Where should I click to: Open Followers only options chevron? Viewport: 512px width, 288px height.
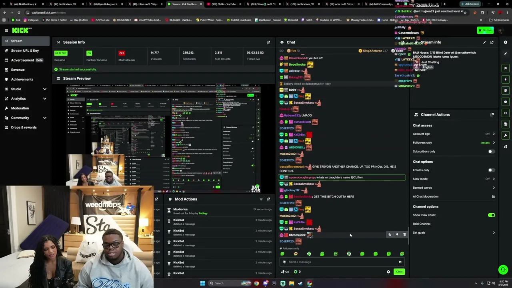click(x=494, y=143)
